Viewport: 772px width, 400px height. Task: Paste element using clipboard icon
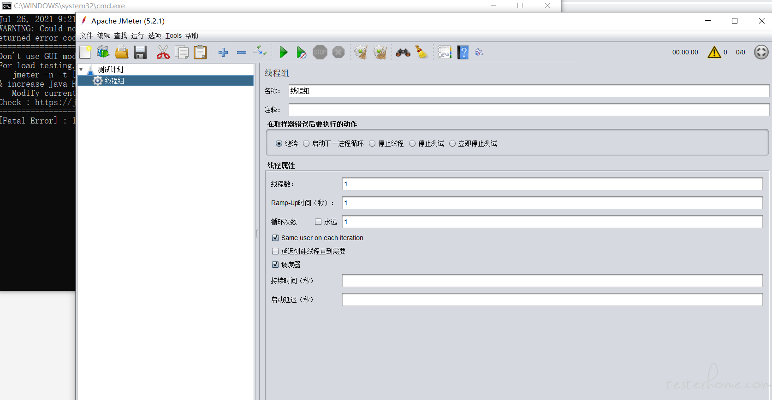click(200, 52)
